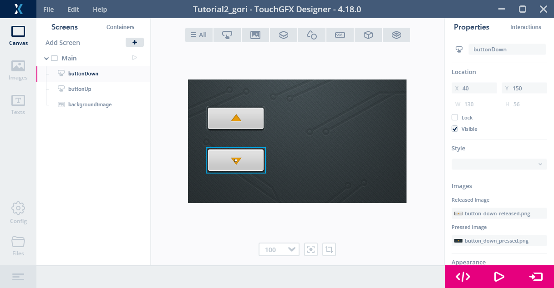Select buttonUp in the widget tree
This screenshot has height=288, width=554.
tap(80, 89)
